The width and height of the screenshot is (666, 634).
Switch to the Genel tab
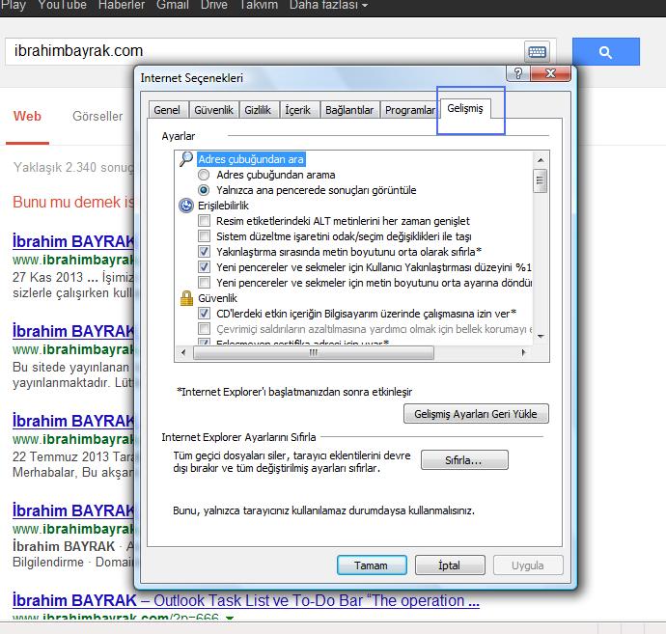point(167,110)
